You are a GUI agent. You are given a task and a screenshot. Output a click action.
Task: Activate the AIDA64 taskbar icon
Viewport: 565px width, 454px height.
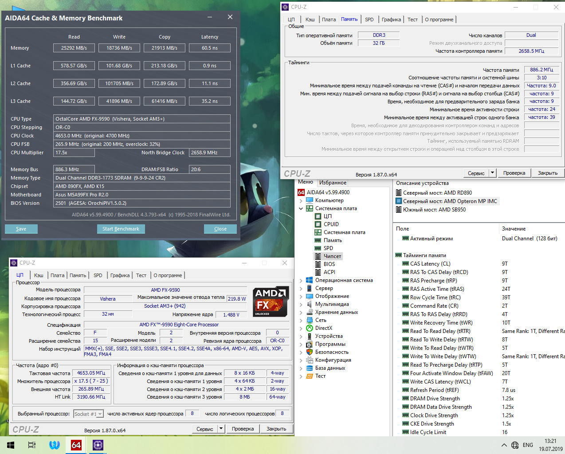pyautogui.click(x=76, y=445)
